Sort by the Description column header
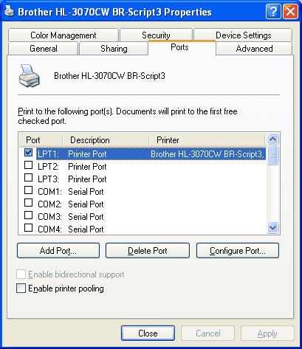 pos(106,140)
